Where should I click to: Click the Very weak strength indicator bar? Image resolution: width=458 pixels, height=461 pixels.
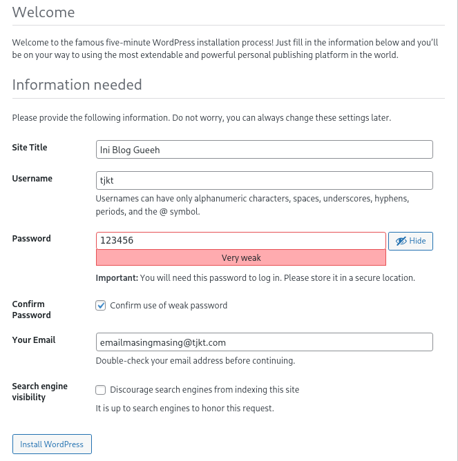click(240, 258)
